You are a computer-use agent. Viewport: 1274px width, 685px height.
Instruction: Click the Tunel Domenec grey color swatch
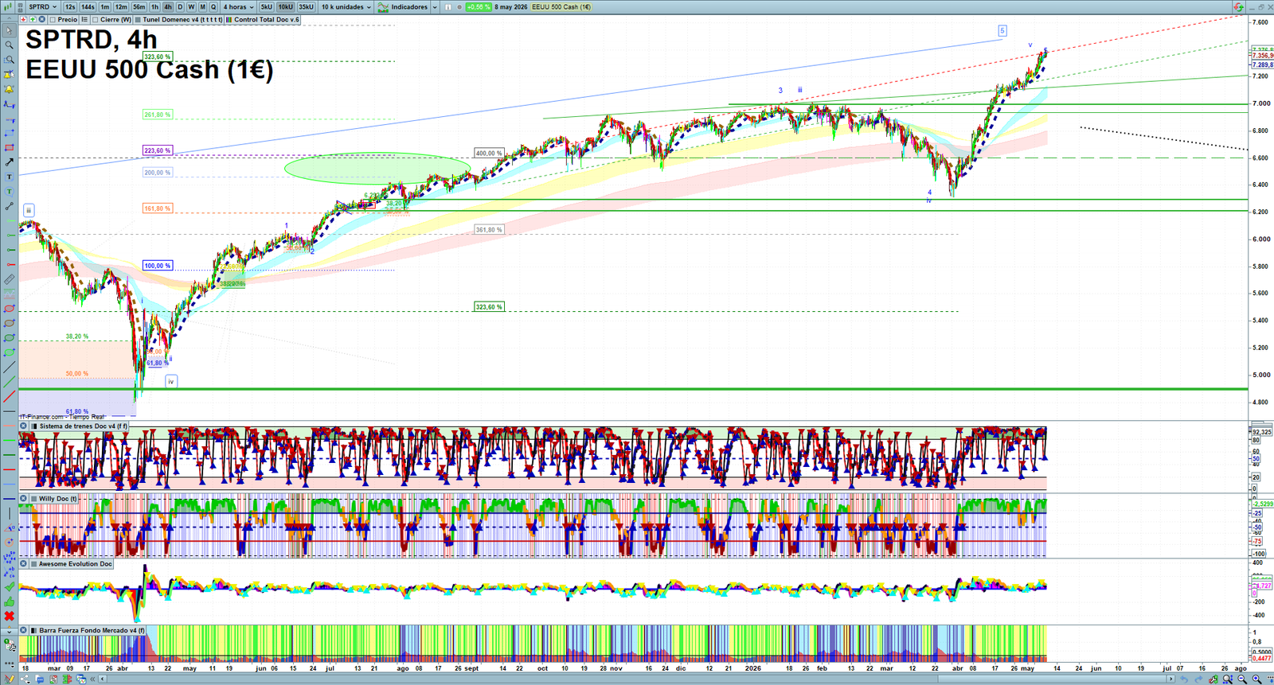138,20
